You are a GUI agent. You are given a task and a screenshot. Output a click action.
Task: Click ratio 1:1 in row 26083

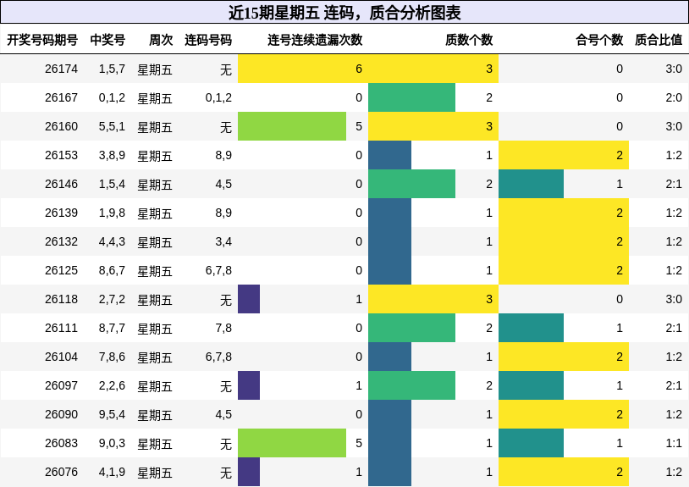point(674,443)
